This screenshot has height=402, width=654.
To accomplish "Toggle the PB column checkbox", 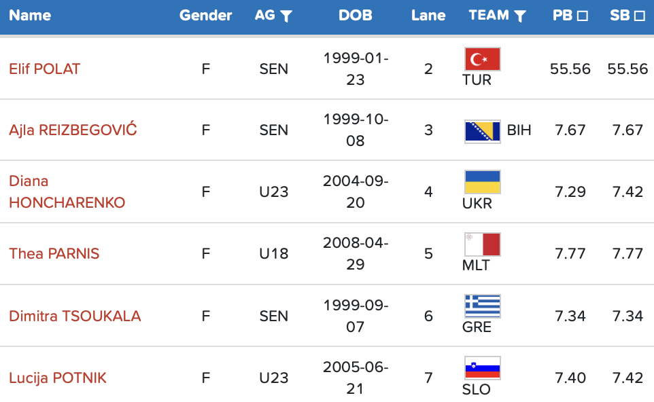I will pos(582,16).
